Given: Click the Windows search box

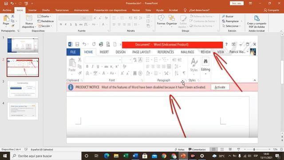Looking at the screenshot, I should pyautogui.click(x=45, y=156).
